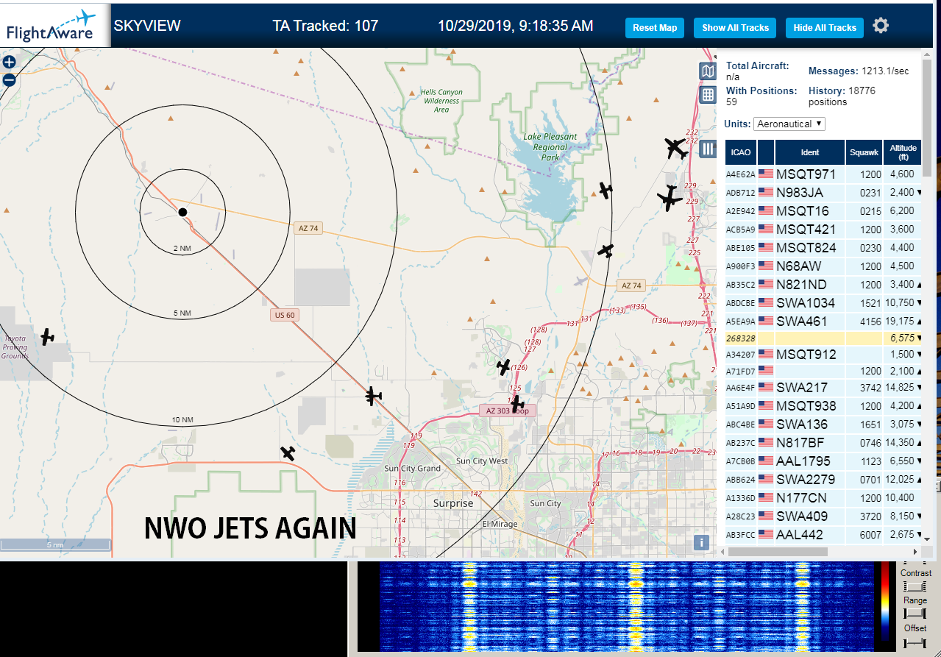Sort table by Squawk column

[x=864, y=152]
